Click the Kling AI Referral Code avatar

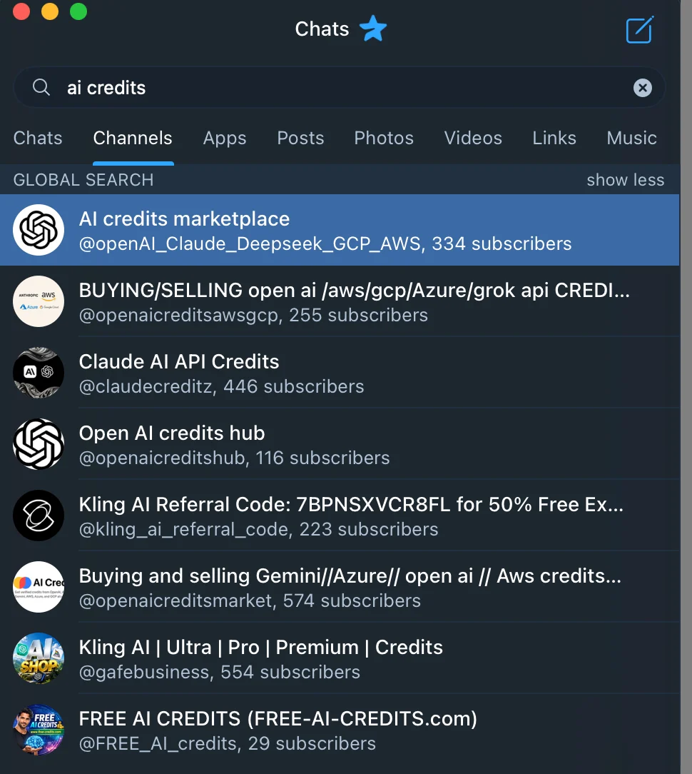[x=39, y=516]
